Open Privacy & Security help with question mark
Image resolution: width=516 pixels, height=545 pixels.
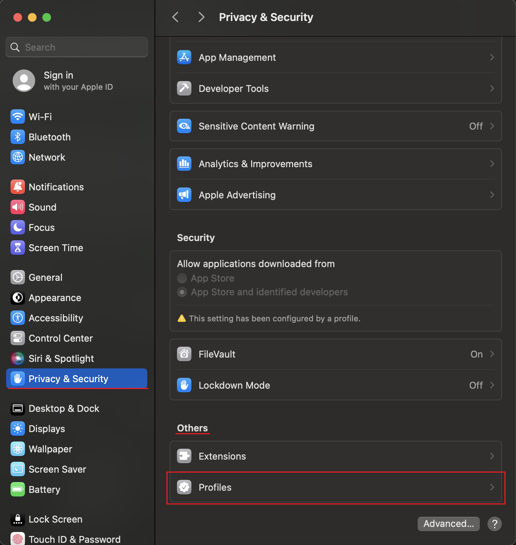pyautogui.click(x=495, y=524)
